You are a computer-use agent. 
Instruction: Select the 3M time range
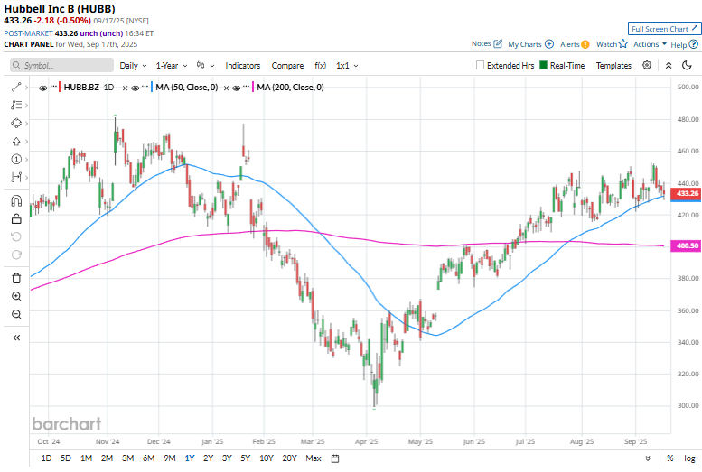click(128, 458)
